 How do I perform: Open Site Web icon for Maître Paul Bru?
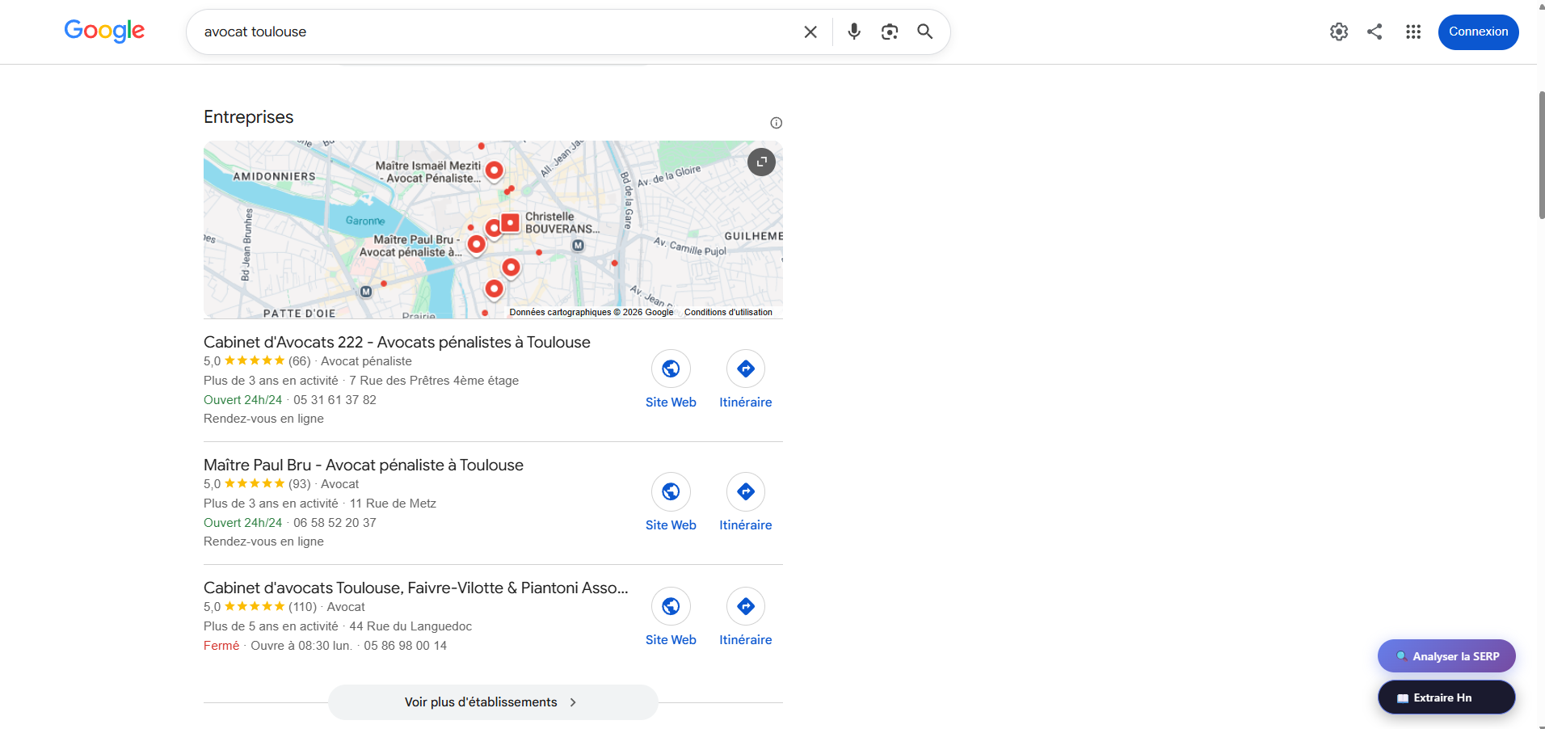[671, 491]
